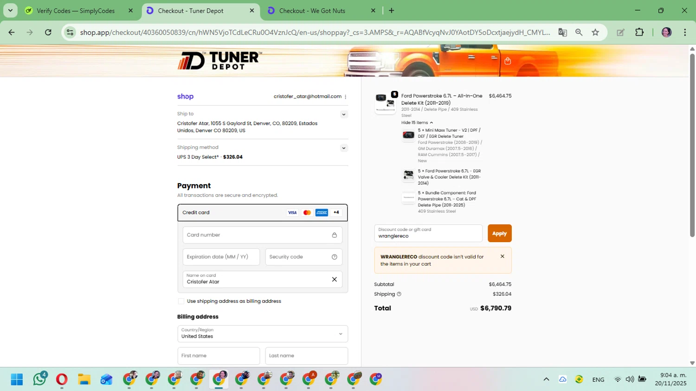
Task: Open the Chrome profile avatar
Action: tap(667, 32)
